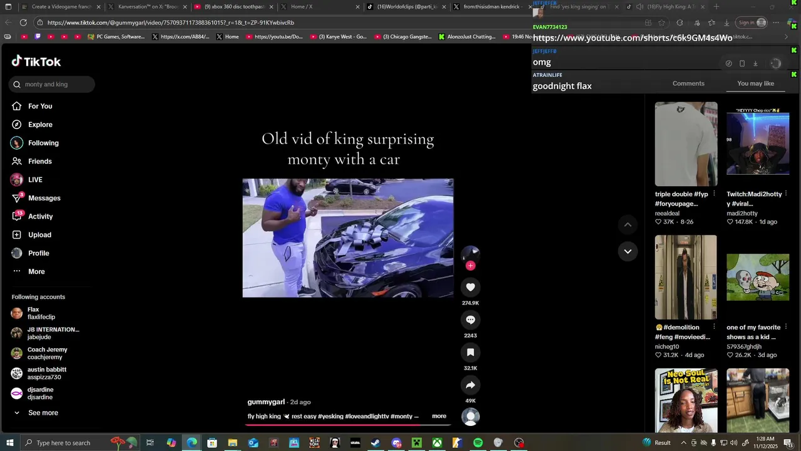801x451 pixels.
Task: Open your Profile page
Action: pyautogui.click(x=38, y=253)
